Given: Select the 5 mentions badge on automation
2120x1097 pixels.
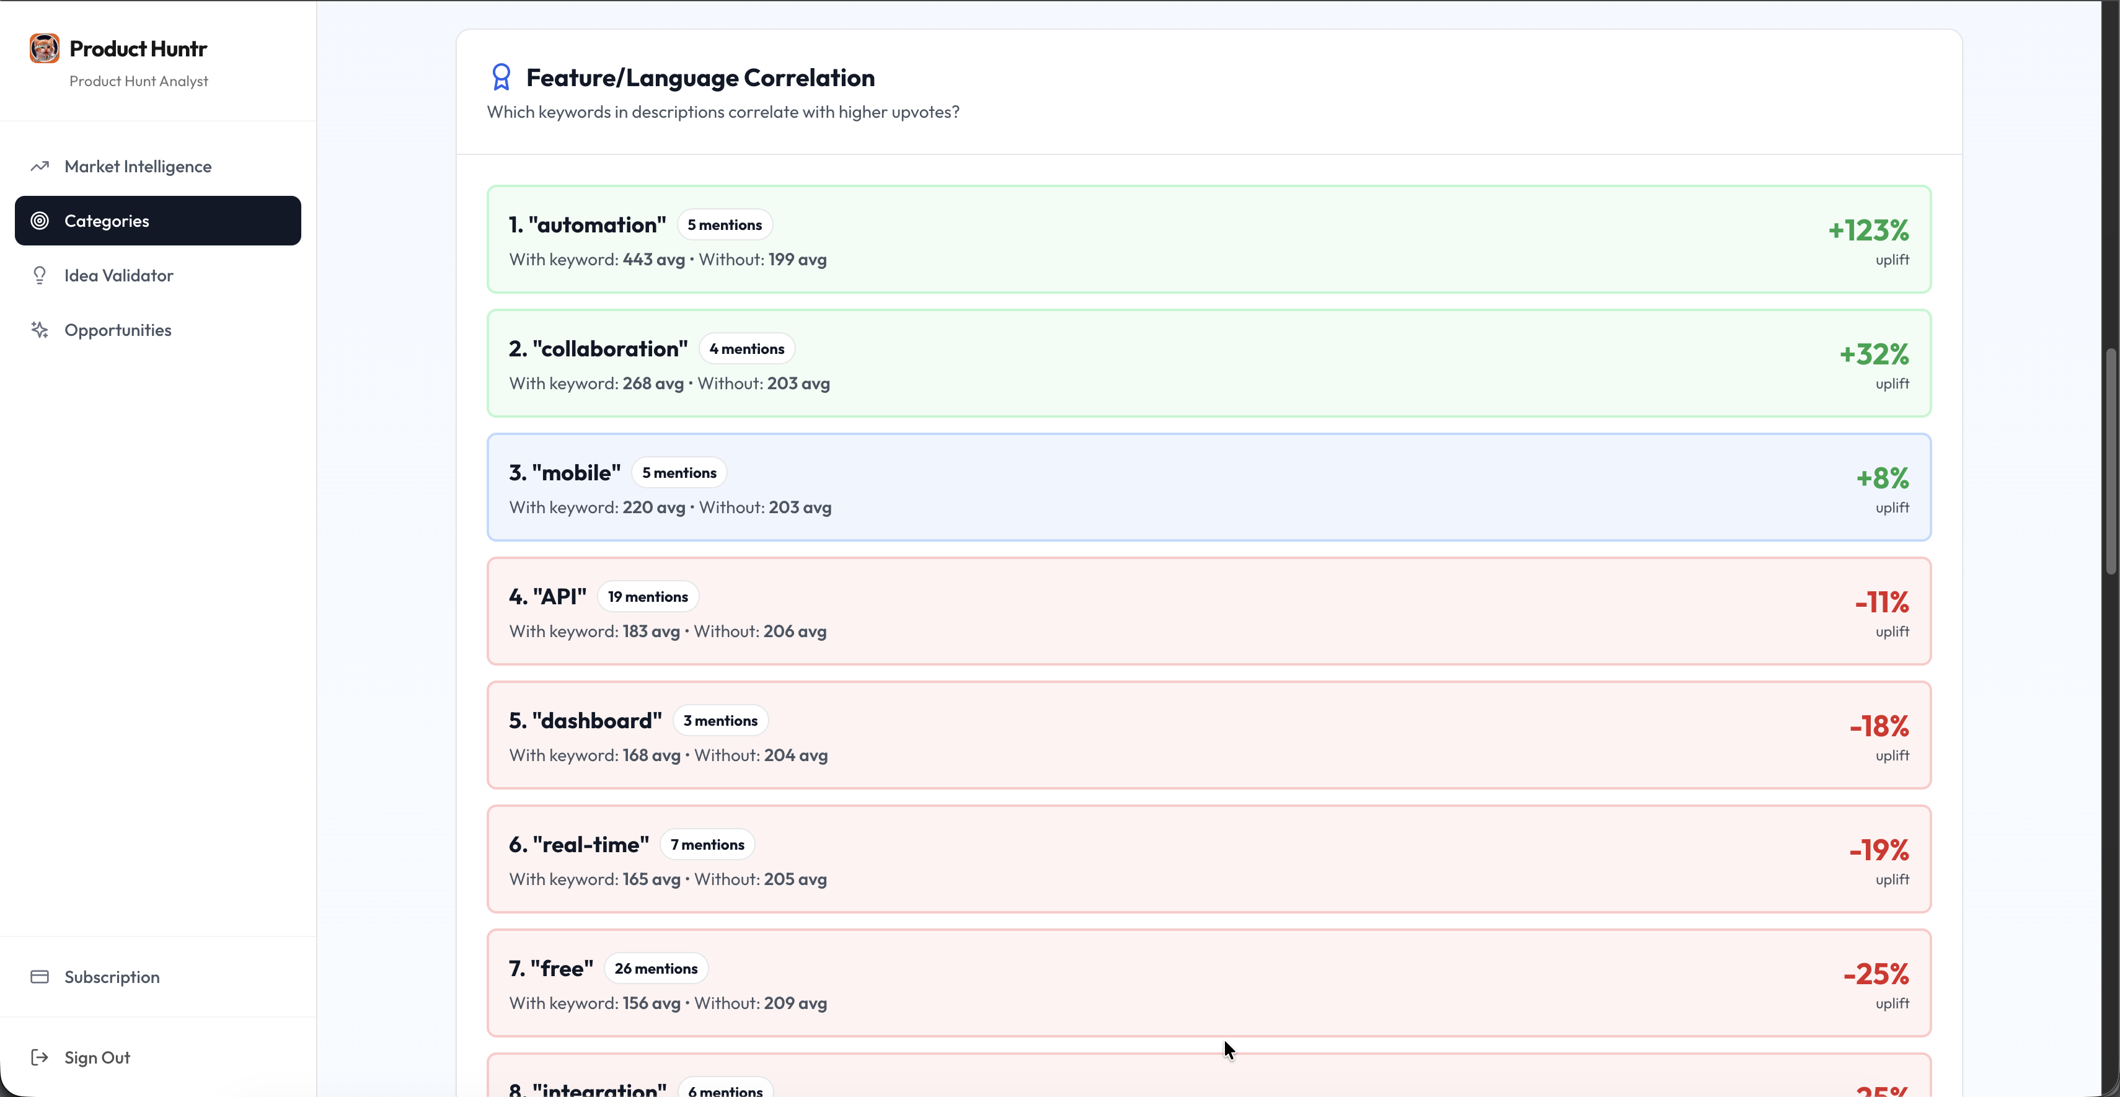Looking at the screenshot, I should tap(724, 224).
